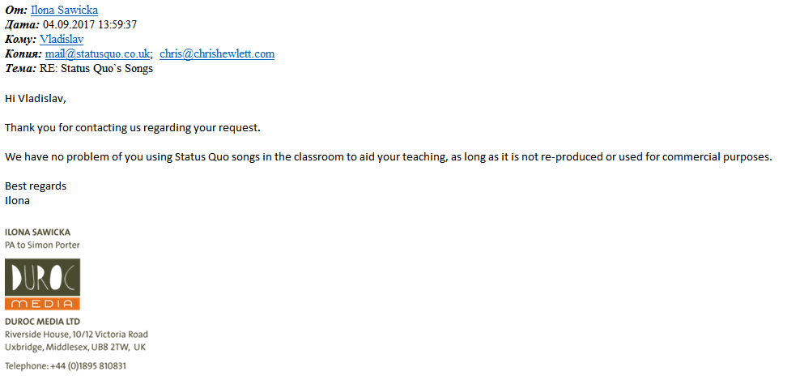Click the orange MEDIA bar in the logo
Image resolution: width=787 pixels, height=380 pixels.
[43, 303]
